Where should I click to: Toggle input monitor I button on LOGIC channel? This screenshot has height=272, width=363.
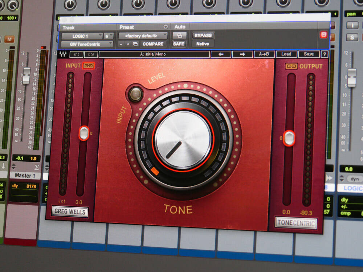pos(352,25)
